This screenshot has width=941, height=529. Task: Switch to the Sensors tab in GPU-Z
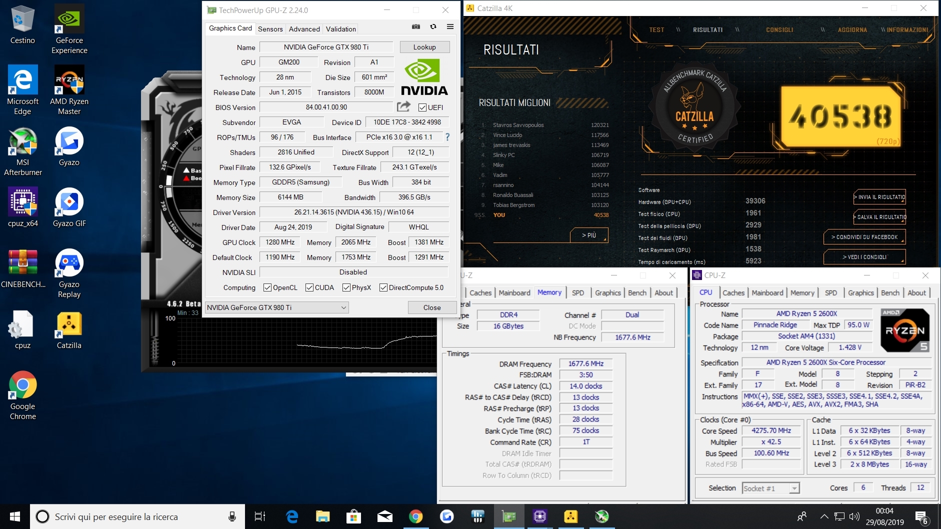[270, 29]
